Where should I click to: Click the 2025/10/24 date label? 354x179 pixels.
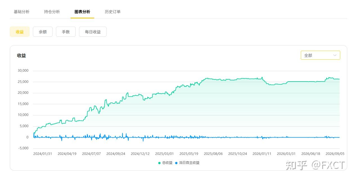coord(238,154)
